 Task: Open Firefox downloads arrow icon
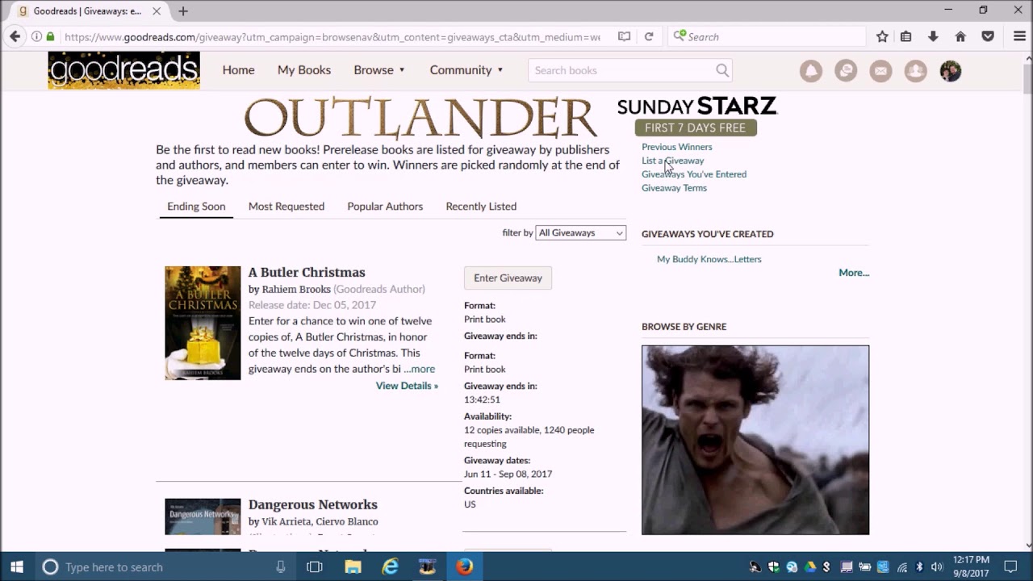tap(933, 36)
